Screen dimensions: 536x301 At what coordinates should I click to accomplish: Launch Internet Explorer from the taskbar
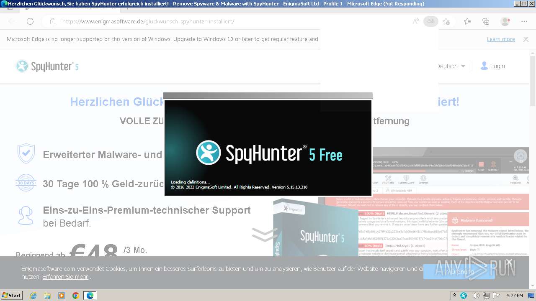coord(33,296)
